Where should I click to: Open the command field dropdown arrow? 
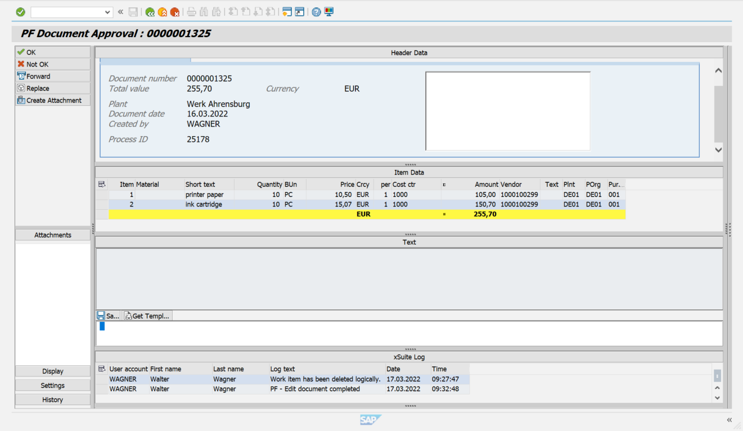(107, 11)
